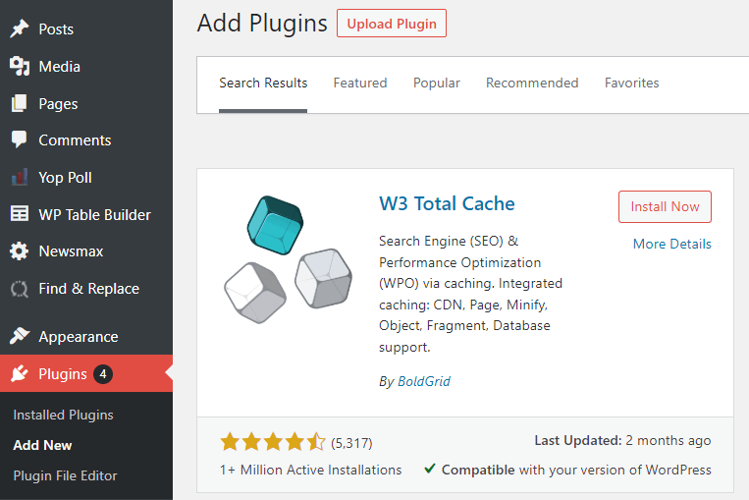
Task: Click the Newsmax gear icon
Action: coord(19,250)
